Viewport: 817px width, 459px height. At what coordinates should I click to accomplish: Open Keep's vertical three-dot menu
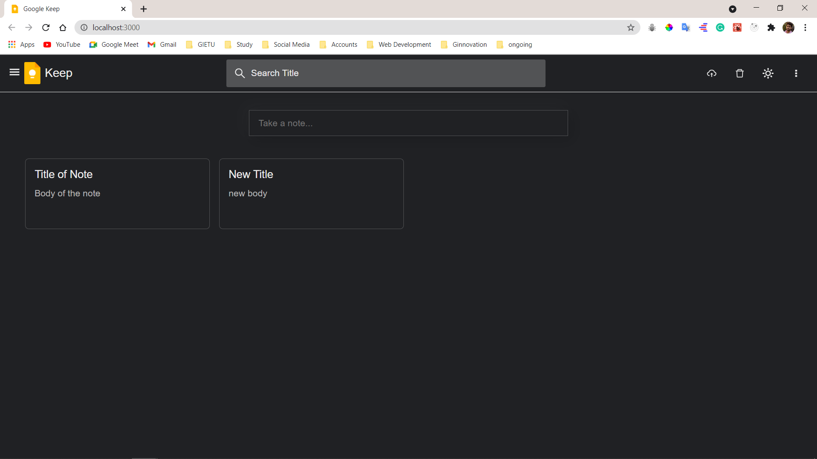point(796,74)
